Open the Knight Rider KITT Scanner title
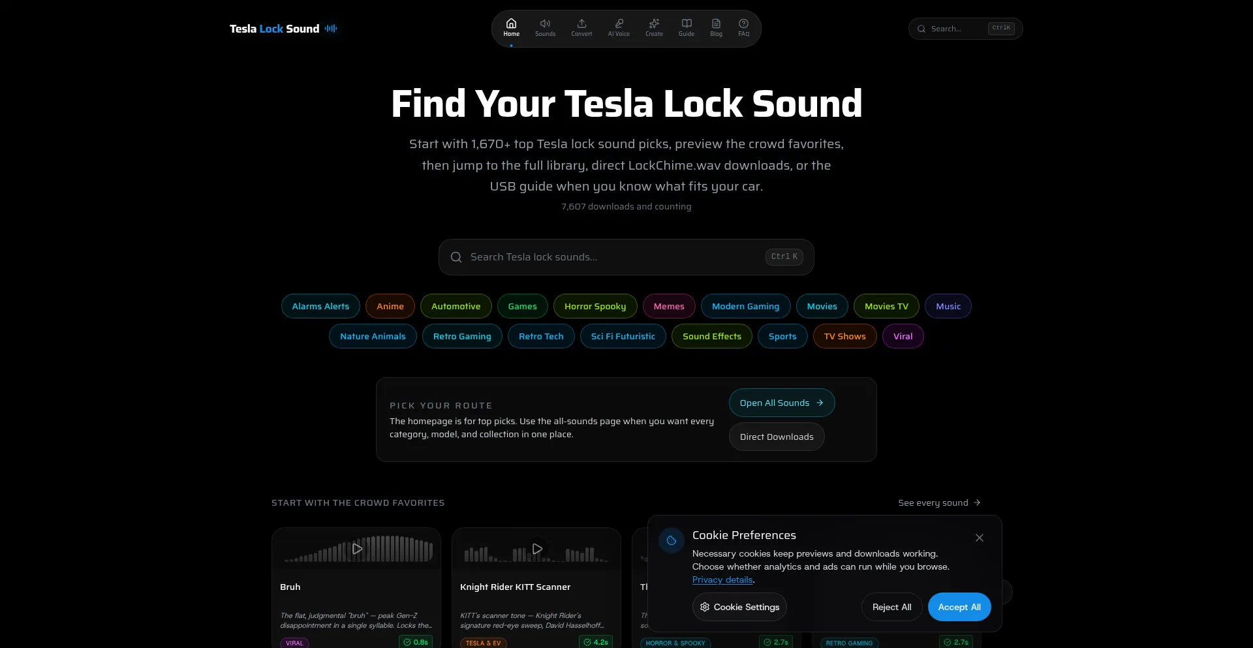The image size is (1253, 648). 515,587
